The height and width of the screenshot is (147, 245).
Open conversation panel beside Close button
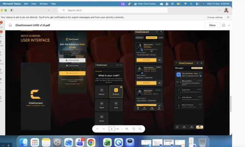224,25
